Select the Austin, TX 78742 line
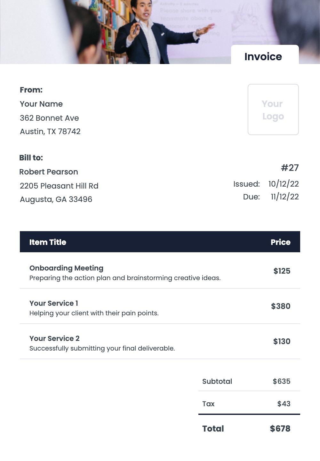The height and width of the screenshot is (461, 320). (x=50, y=132)
